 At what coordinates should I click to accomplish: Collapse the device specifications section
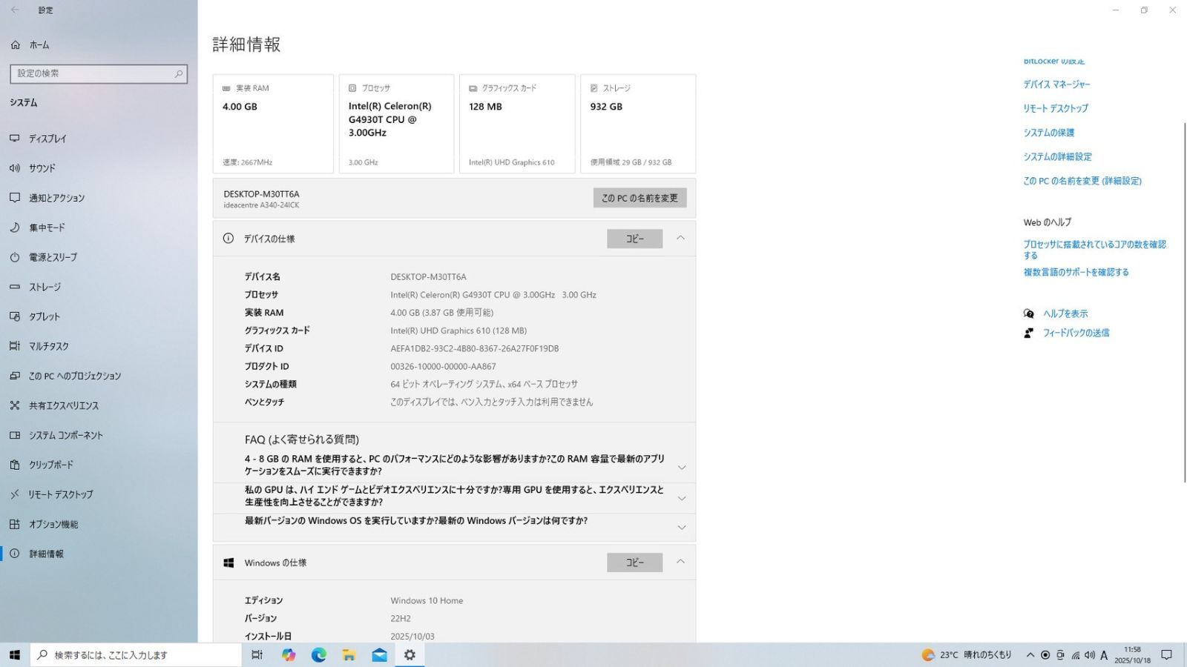pos(680,238)
